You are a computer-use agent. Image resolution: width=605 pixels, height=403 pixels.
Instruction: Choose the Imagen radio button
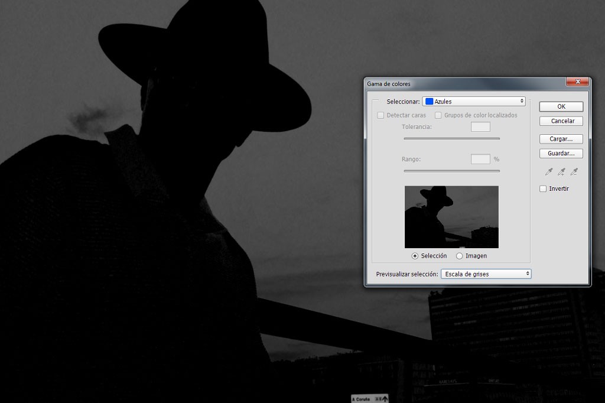click(x=459, y=256)
